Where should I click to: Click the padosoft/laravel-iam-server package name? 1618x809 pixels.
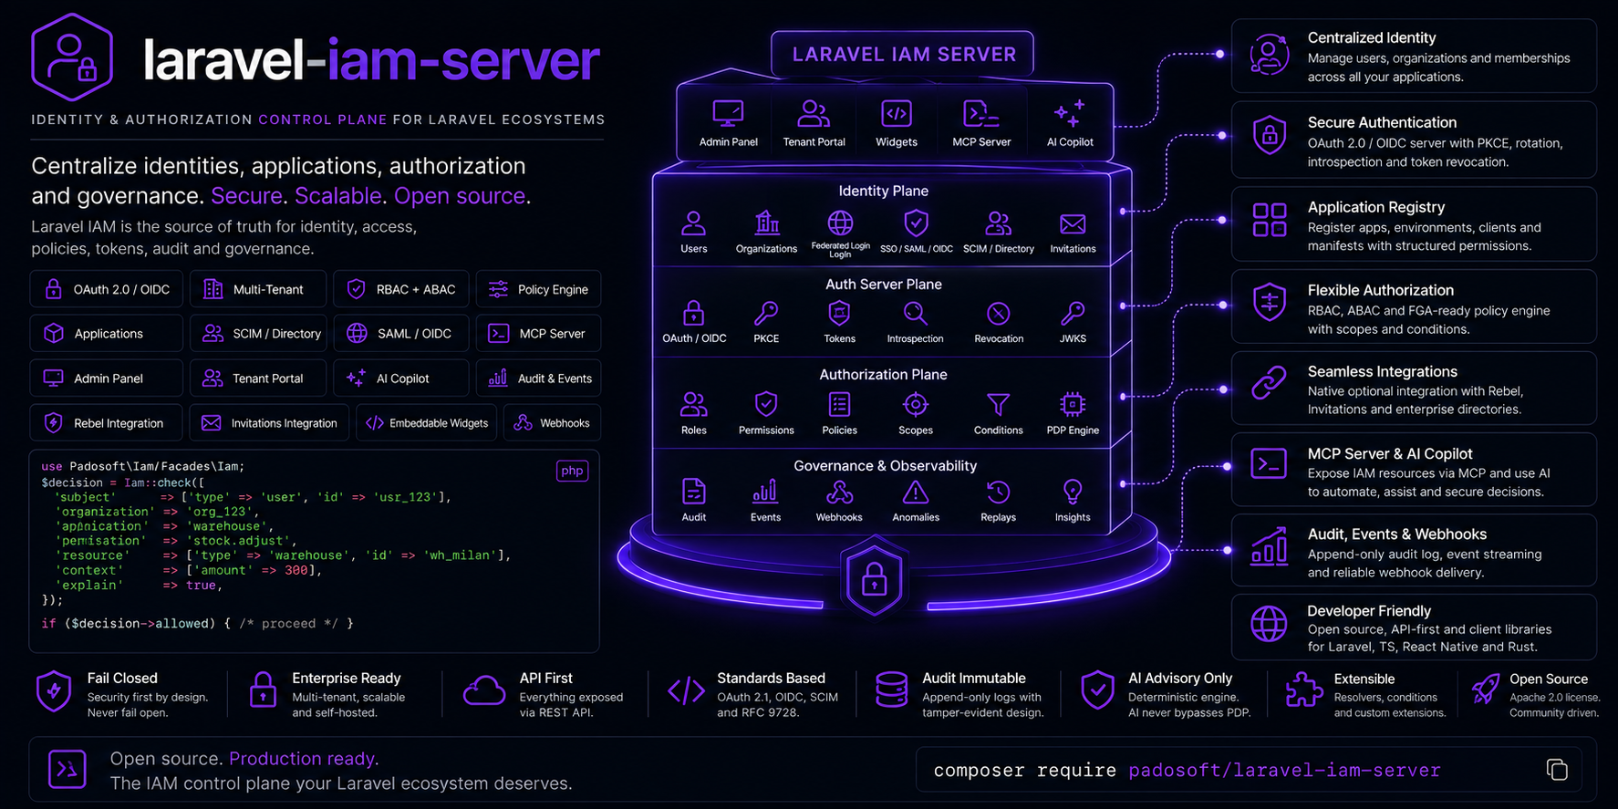pyautogui.click(x=1284, y=770)
